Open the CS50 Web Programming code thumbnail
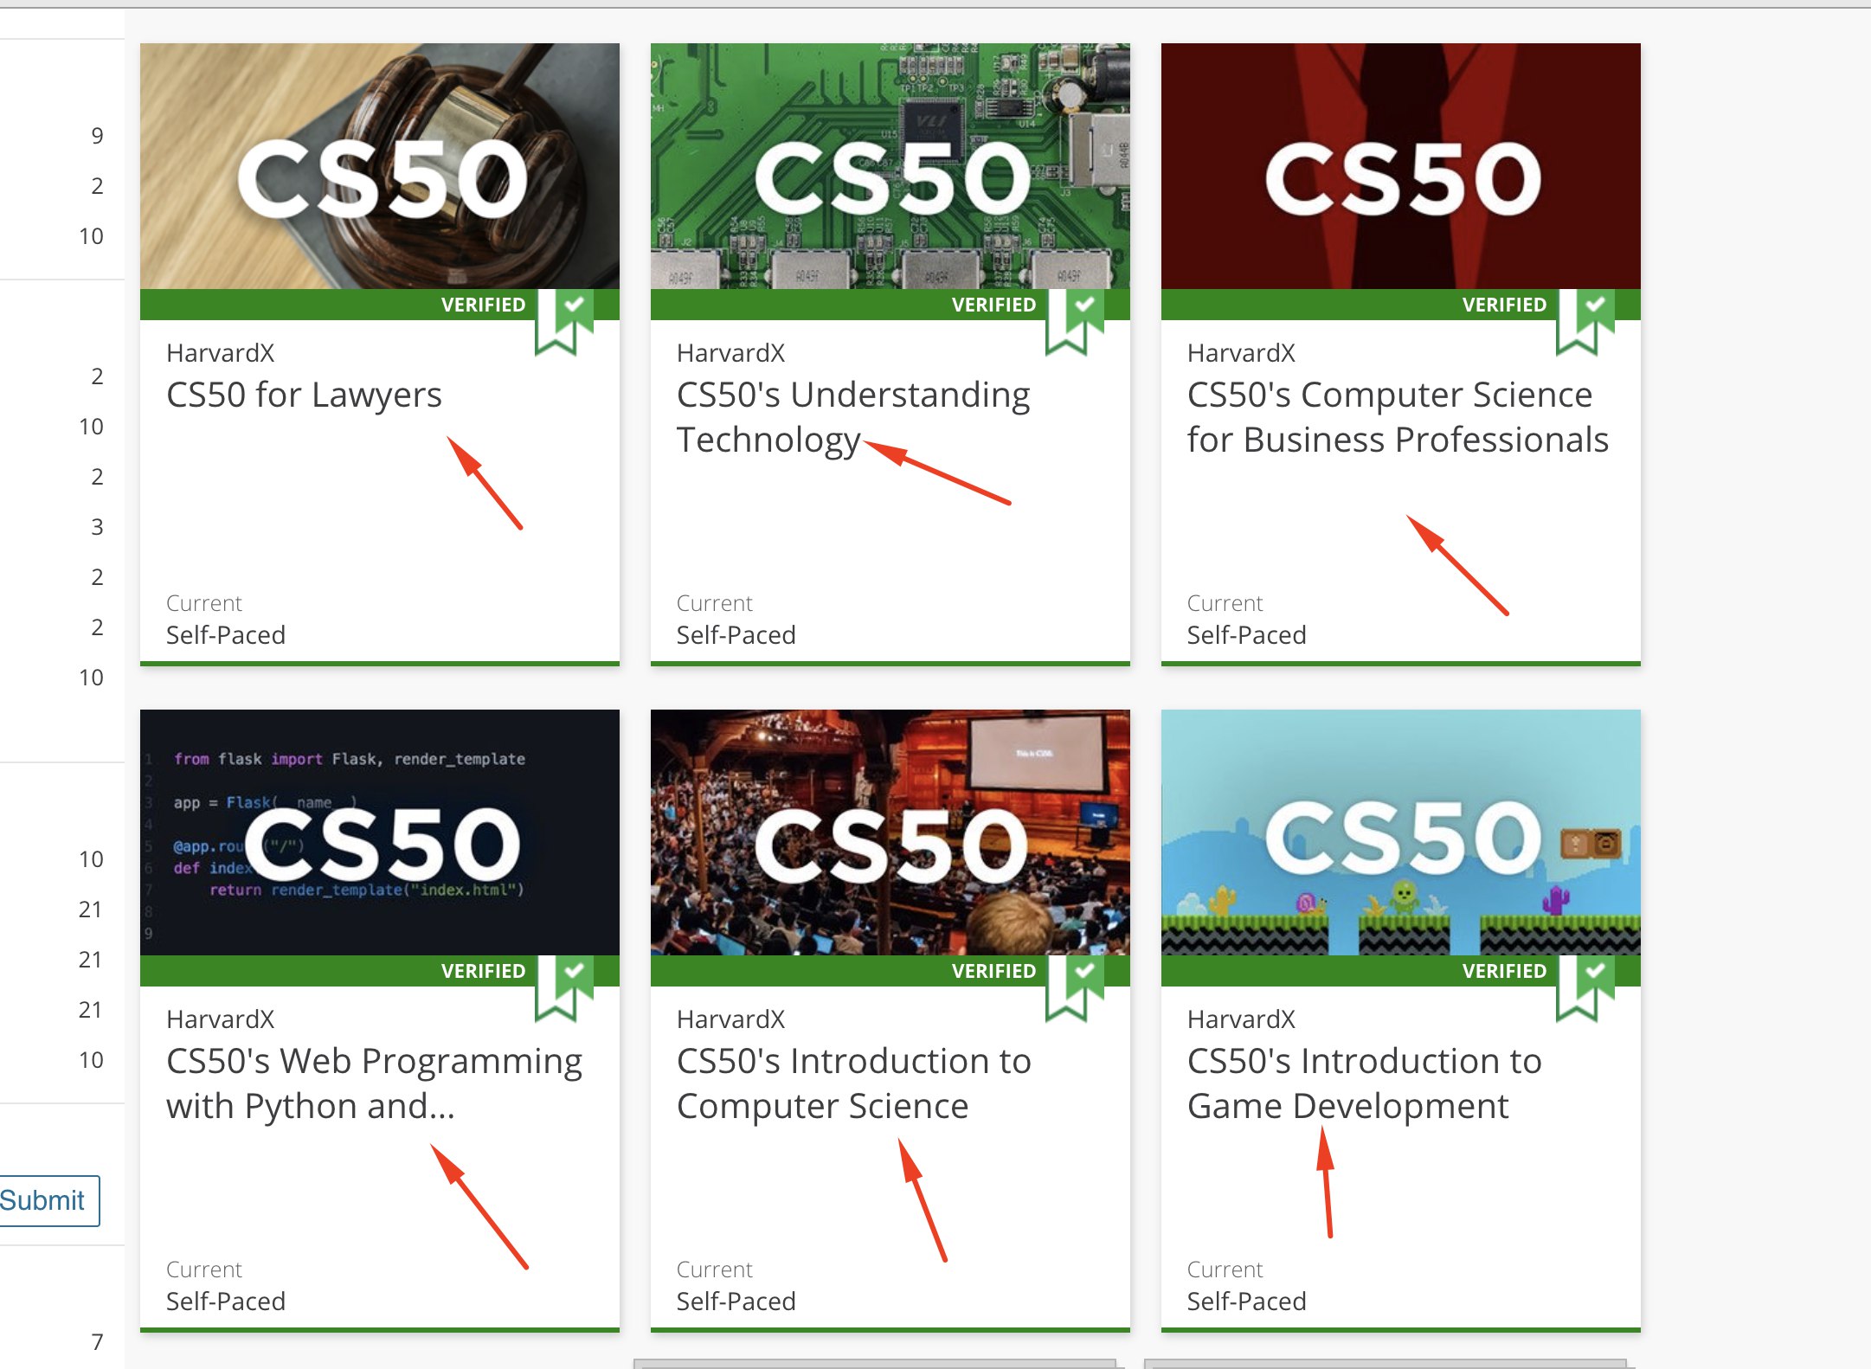 click(x=380, y=832)
